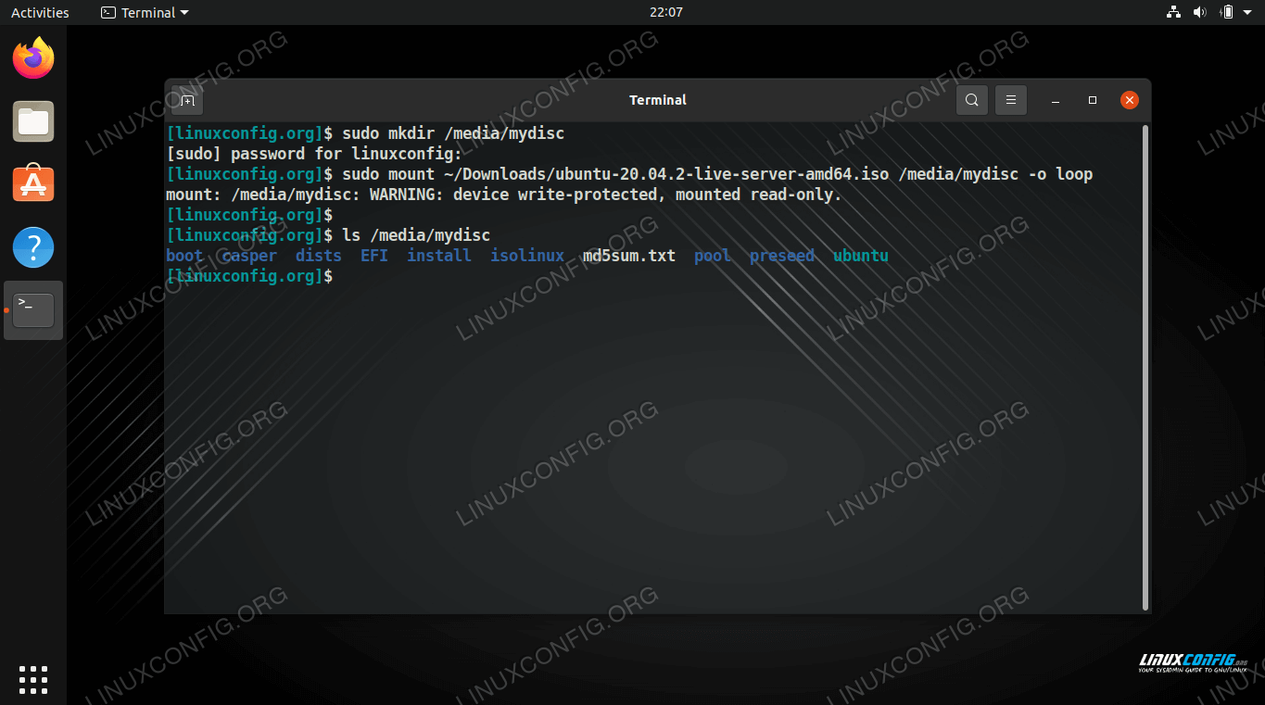
Task: Click the 'pool' directory name
Action: (713, 256)
